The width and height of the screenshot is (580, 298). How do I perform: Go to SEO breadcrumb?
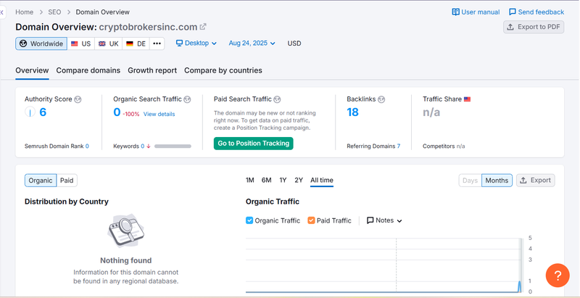click(x=54, y=12)
